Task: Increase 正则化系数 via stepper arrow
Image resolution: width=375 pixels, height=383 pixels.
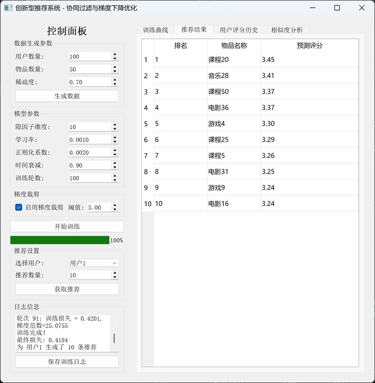Action: (x=114, y=150)
